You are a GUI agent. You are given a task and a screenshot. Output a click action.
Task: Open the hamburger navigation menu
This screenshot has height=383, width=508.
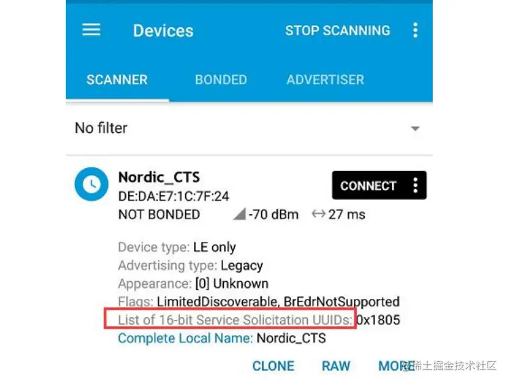click(x=91, y=30)
